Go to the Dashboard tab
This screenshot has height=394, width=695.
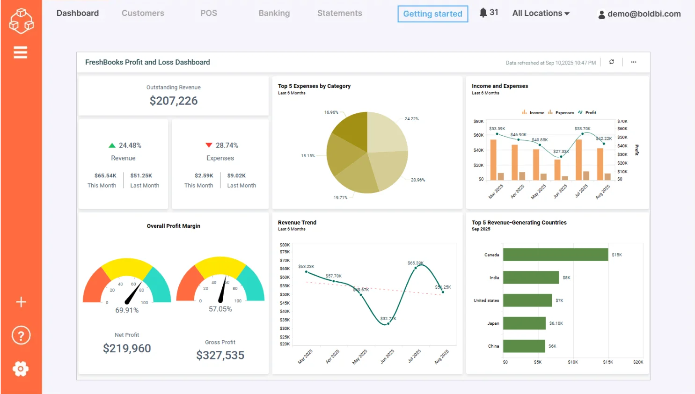[78, 13]
